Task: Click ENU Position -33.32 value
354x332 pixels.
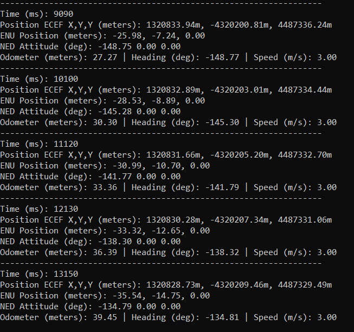Action: point(127,231)
